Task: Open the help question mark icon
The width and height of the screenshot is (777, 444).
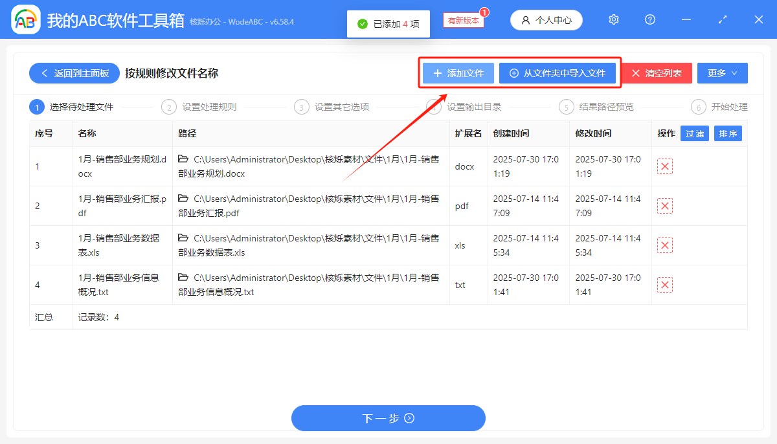Action: (649, 19)
